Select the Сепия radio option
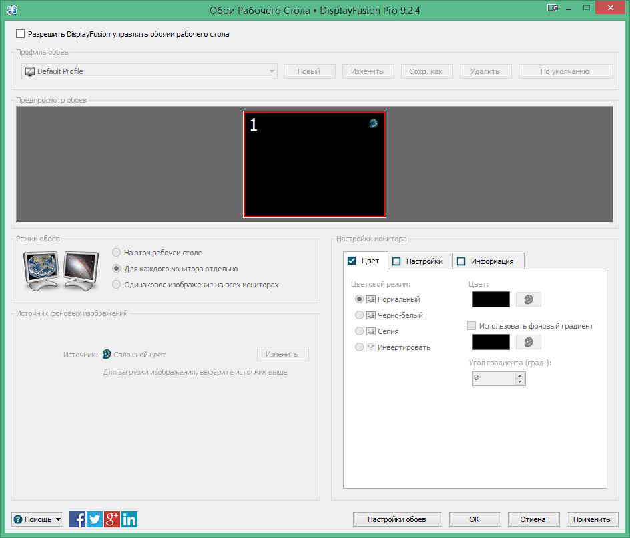This screenshot has height=538, width=630. [359, 331]
